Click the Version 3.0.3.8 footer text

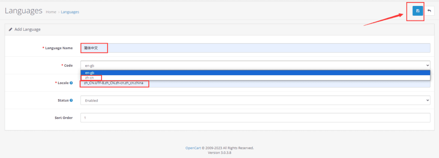point(219,153)
